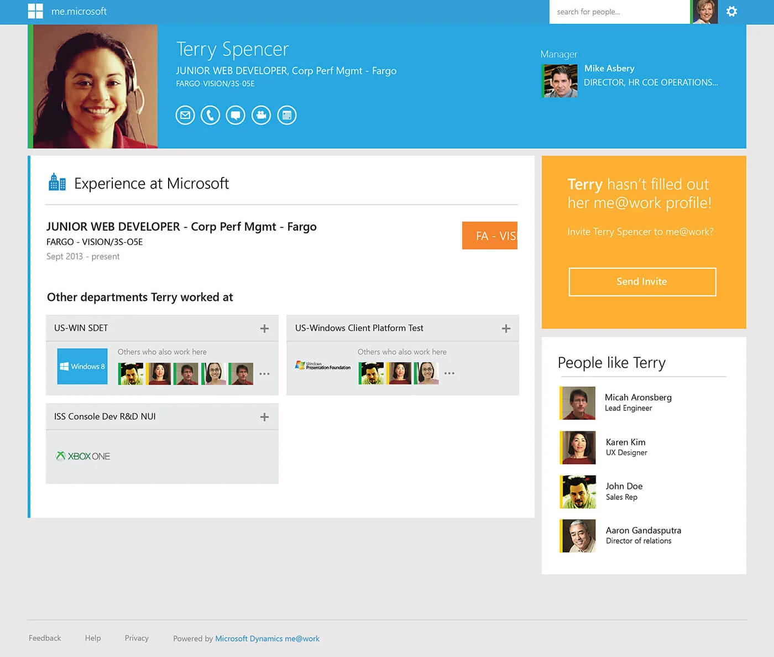This screenshot has height=657, width=774.
Task: Click 'Sept 2013 - present' date text
Action: [x=83, y=257]
